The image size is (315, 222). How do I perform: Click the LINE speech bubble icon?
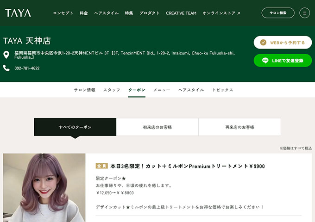tap(265, 61)
